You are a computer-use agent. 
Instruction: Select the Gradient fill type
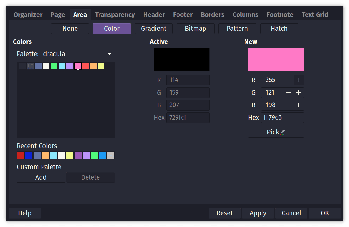154,28
